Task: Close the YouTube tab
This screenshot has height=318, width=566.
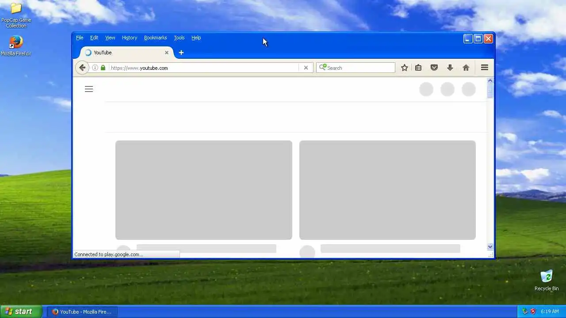Action: coord(167,53)
